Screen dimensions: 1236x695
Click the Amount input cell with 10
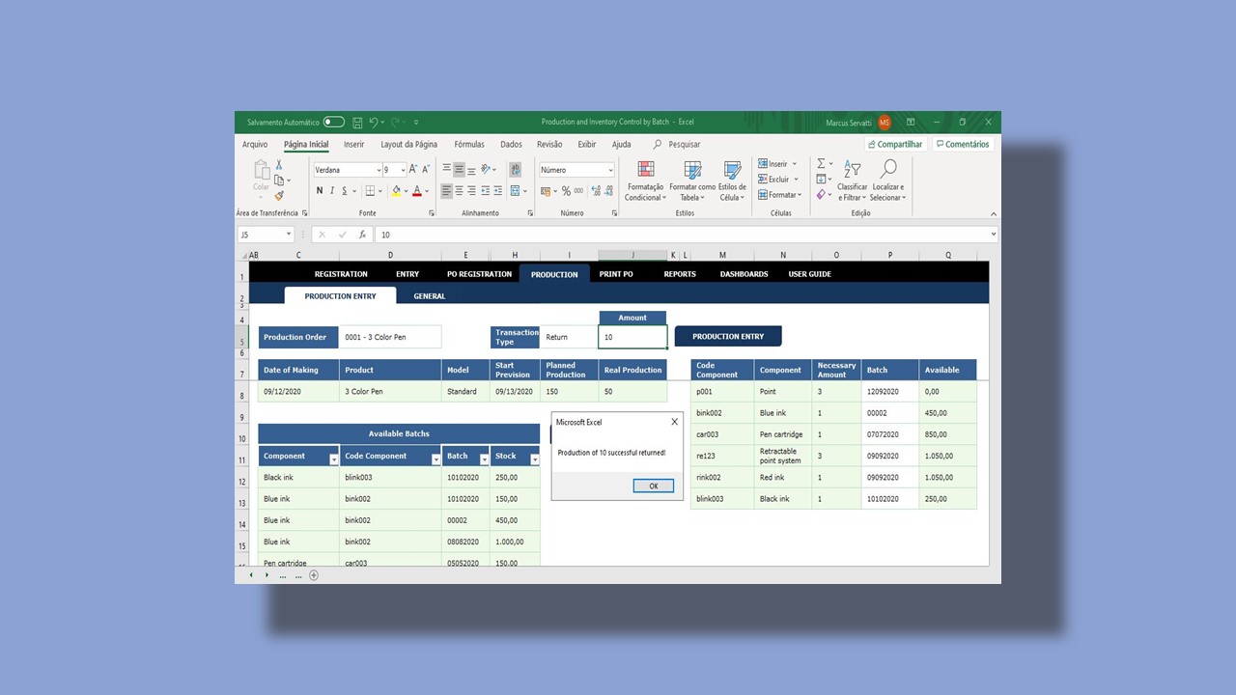point(632,337)
